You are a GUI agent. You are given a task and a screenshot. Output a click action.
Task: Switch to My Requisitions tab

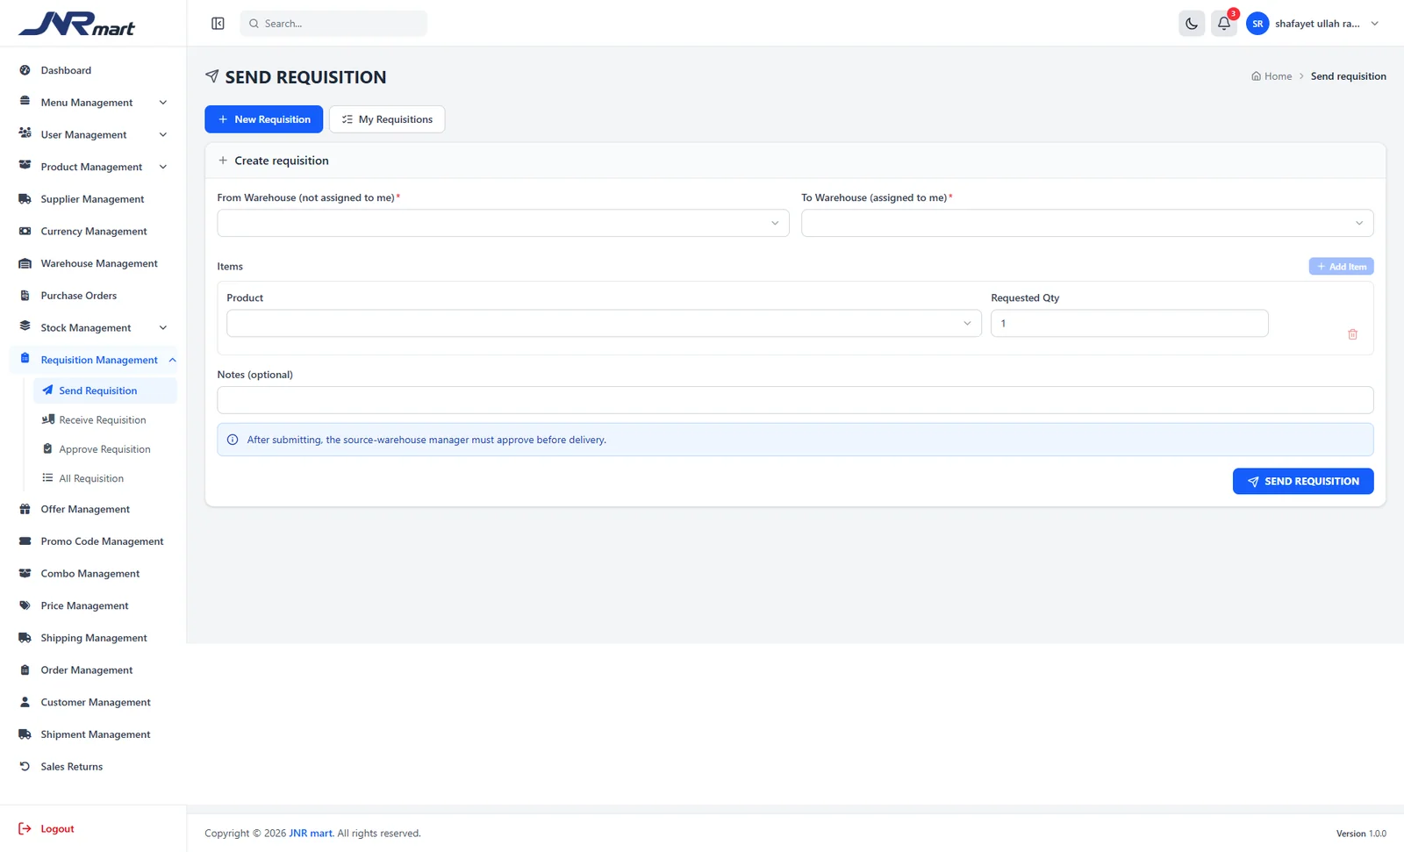pos(387,119)
